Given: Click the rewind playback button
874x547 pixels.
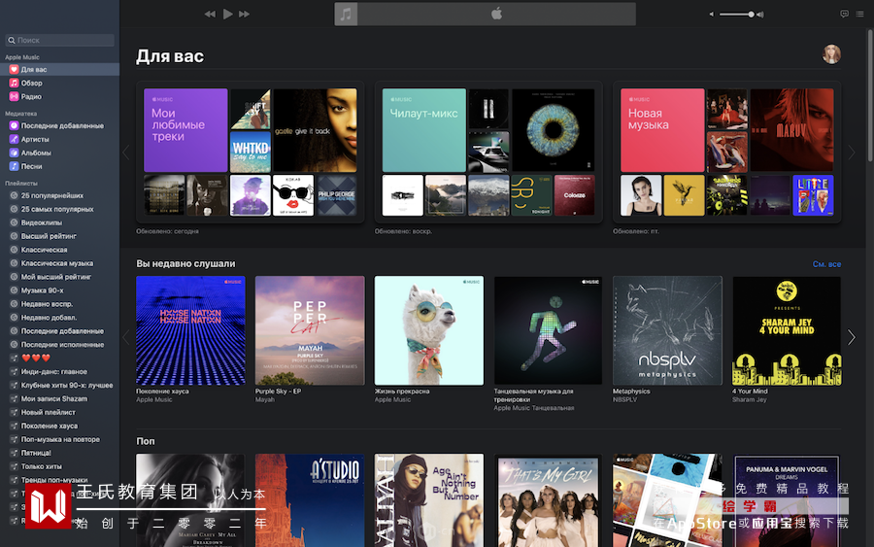Looking at the screenshot, I should click(210, 14).
